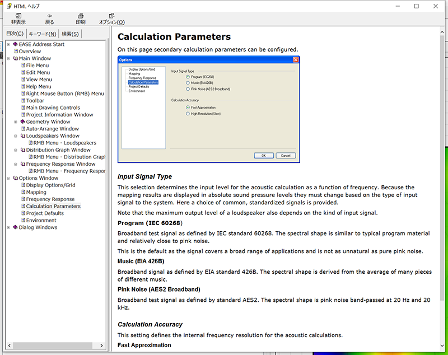
Task: Click the page icon beside Mapping
Action: coord(24,192)
